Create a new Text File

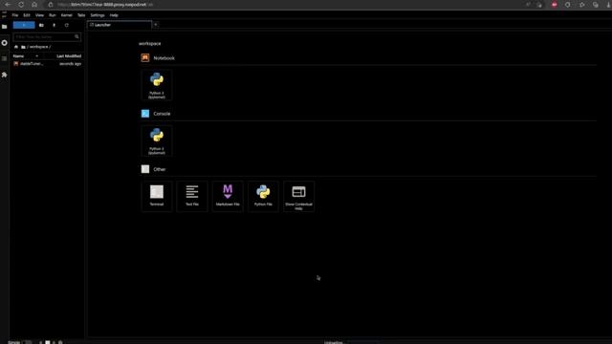[x=192, y=196]
